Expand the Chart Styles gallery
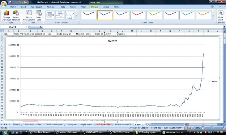 coord(213,19)
